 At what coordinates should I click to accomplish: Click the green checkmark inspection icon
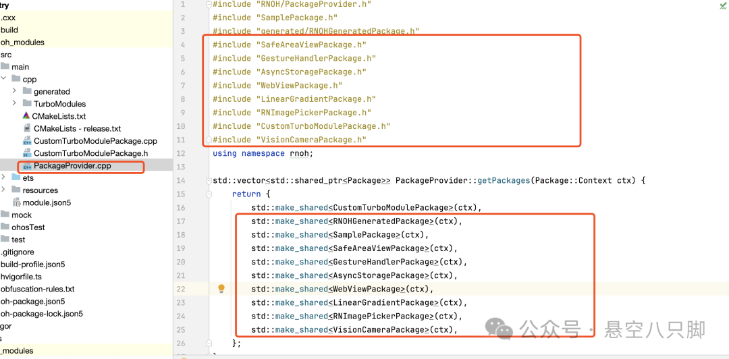(722, 5)
